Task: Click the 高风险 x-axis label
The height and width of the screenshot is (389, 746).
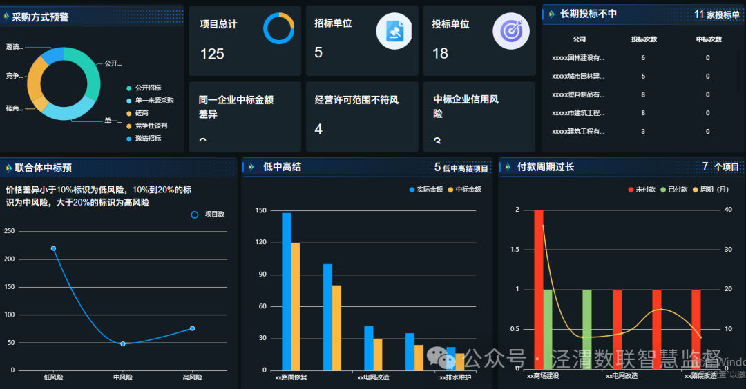Action: point(192,377)
